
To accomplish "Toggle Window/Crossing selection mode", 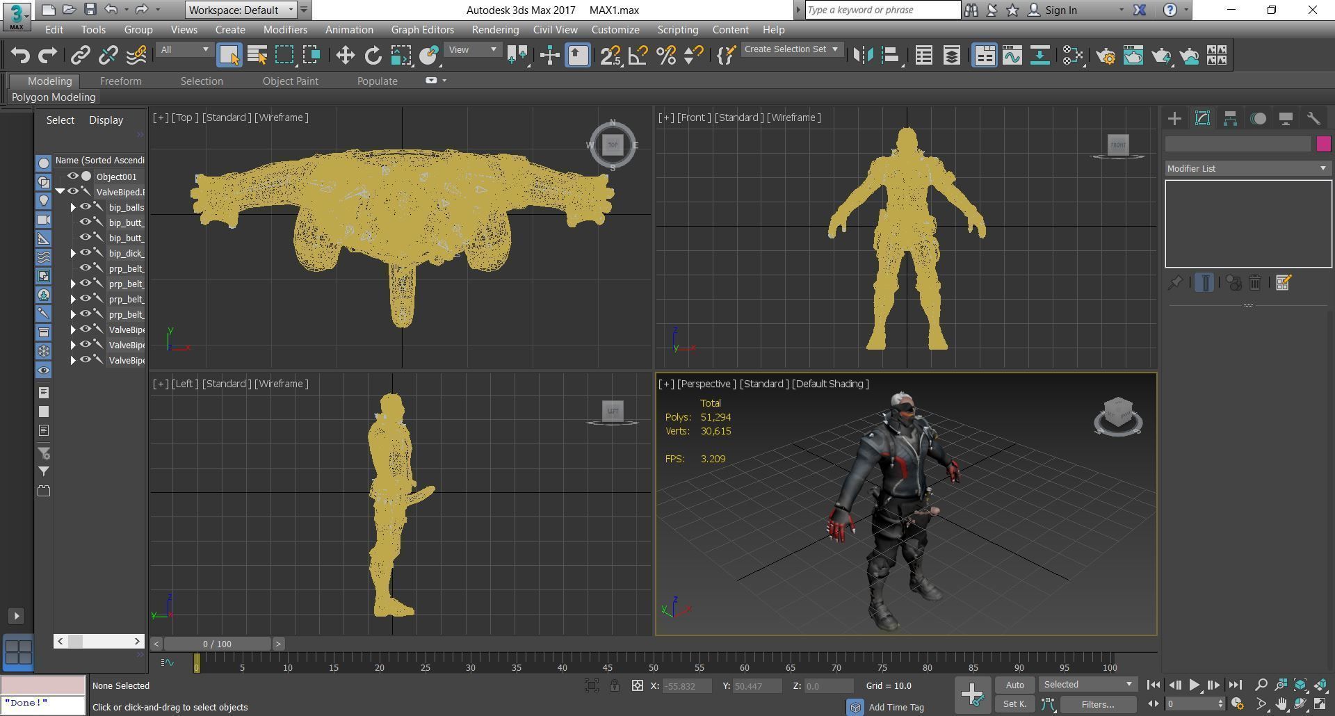I will [x=311, y=56].
